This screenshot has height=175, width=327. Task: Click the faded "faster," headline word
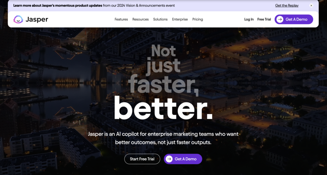point(163,84)
